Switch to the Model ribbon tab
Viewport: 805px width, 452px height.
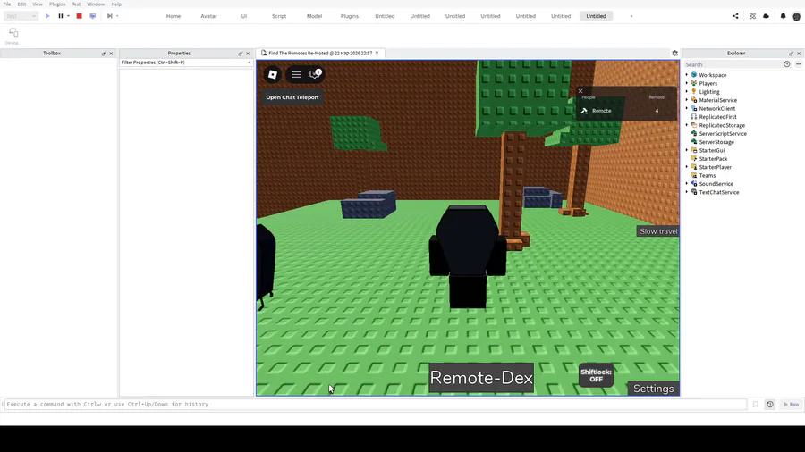pos(314,16)
